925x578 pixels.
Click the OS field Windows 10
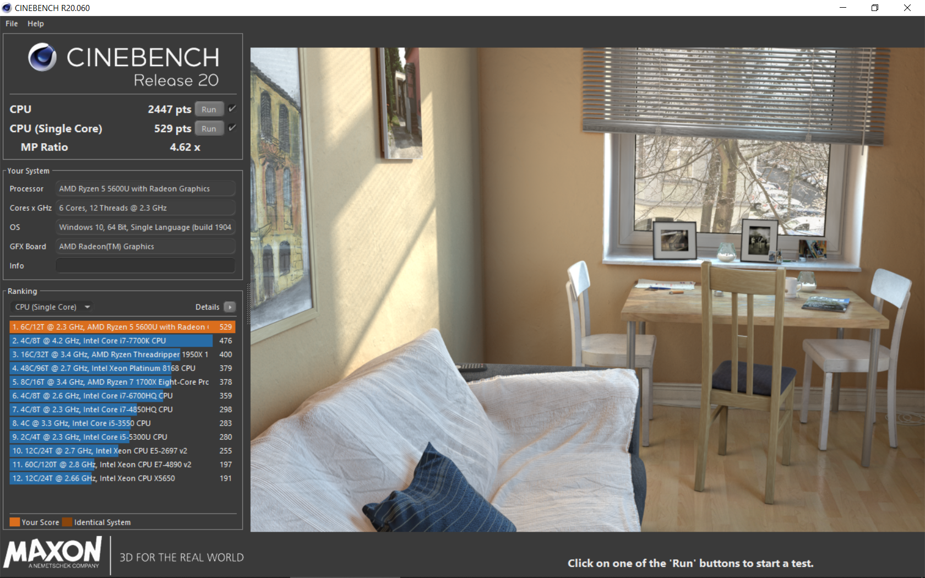(x=145, y=227)
